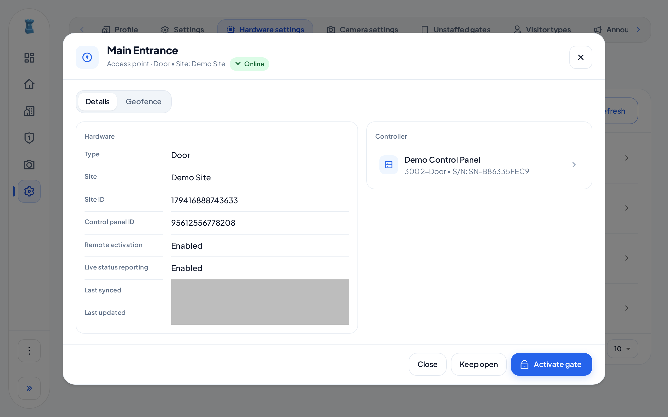Click the Demo Site value
Screen dimensions: 668x417
coord(191,177)
